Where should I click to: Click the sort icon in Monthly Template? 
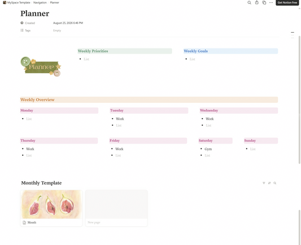tap(269, 183)
